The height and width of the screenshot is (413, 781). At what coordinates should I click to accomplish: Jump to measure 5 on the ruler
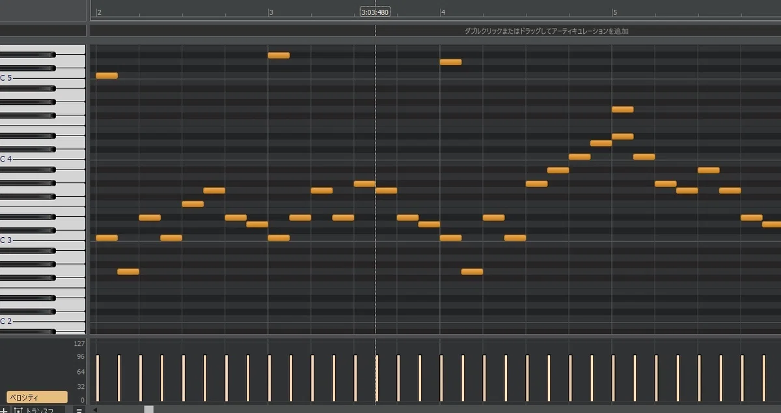coord(614,12)
